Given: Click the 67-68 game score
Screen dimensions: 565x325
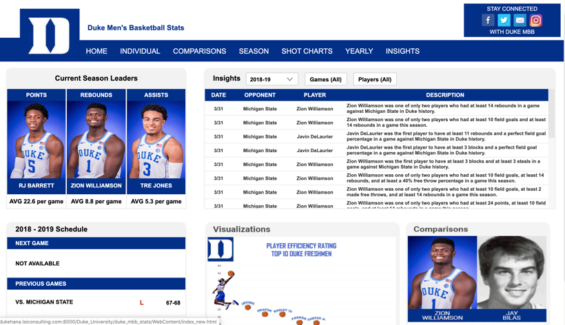Looking at the screenshot, I should click(x=173, y=303).
